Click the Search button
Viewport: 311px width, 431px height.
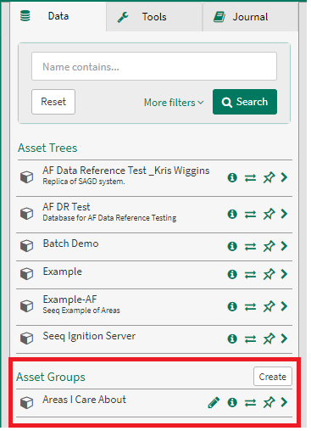(245, 102)
